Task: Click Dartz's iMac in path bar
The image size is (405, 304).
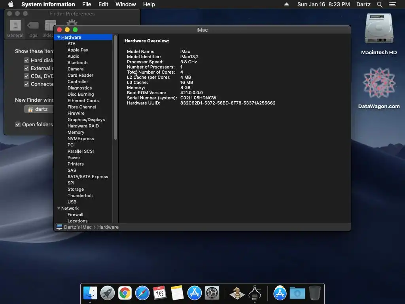Action: click(x=78, y=227)
